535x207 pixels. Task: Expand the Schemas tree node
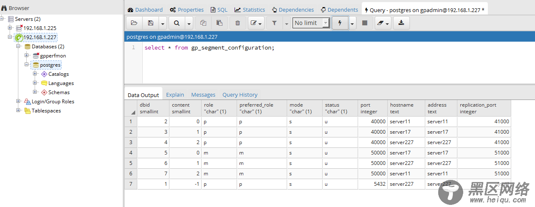pos(35,92)
